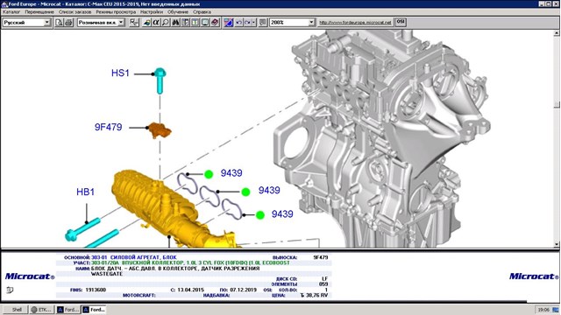The width and height of the screenshot is (561, 315).
Task: Click the 9F479 callout value in details panel
Action: [x=321, y=257]
